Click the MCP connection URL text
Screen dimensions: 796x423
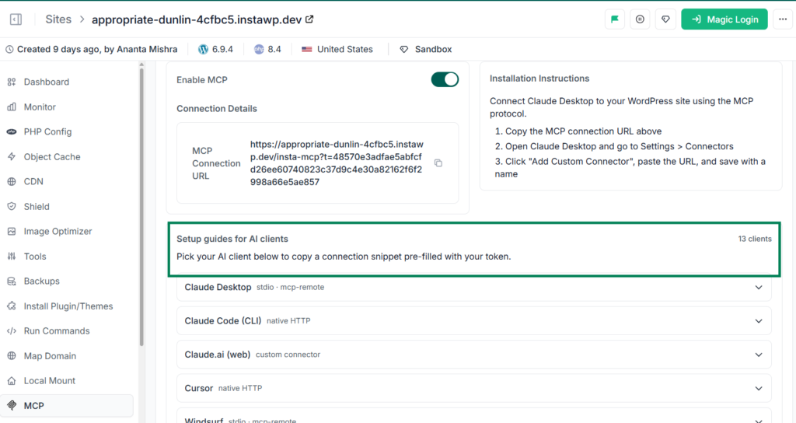pos(337,163)
